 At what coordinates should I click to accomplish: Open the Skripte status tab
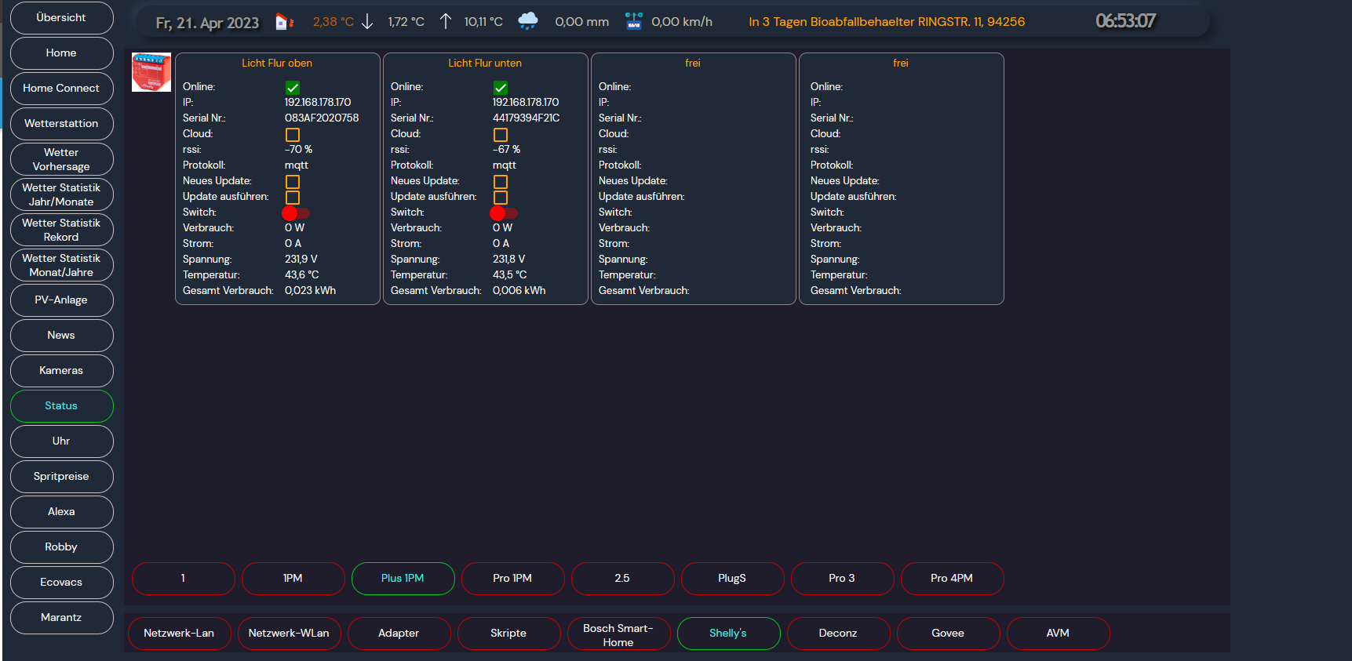508,633
